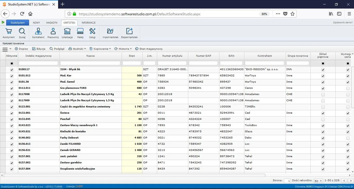Toggle Aktywne header filter checkbox

click(12, 63)
